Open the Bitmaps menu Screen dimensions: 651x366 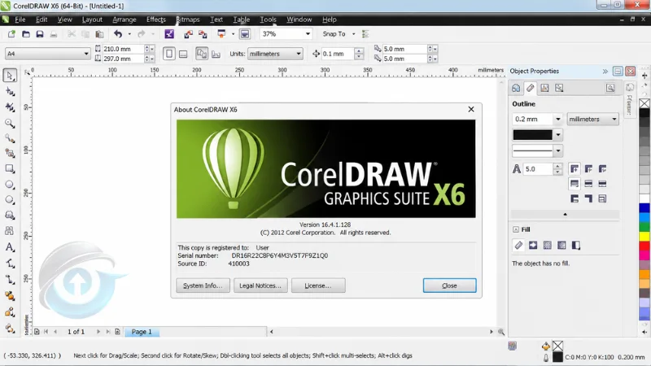pyautogui.click(x=188, y=20)
